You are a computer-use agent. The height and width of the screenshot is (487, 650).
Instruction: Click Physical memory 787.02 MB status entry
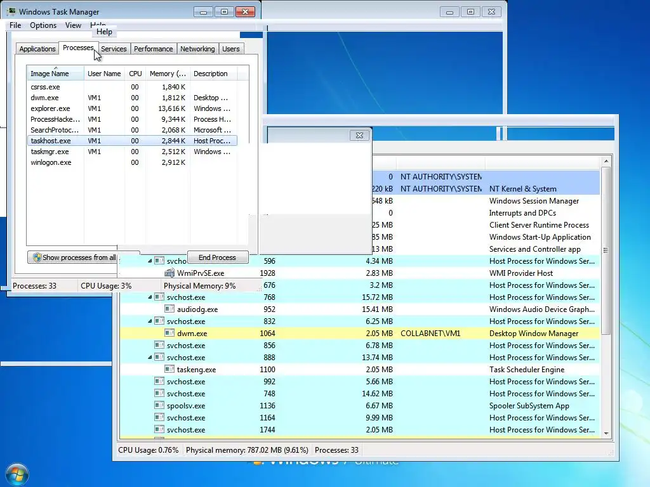point(247,450)
